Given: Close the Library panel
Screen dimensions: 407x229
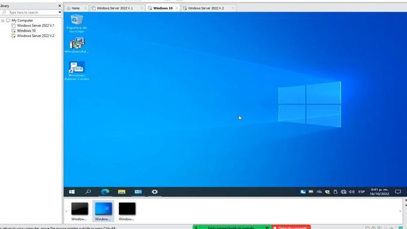Looking at the screenshot, I should (x=60, y=6).
